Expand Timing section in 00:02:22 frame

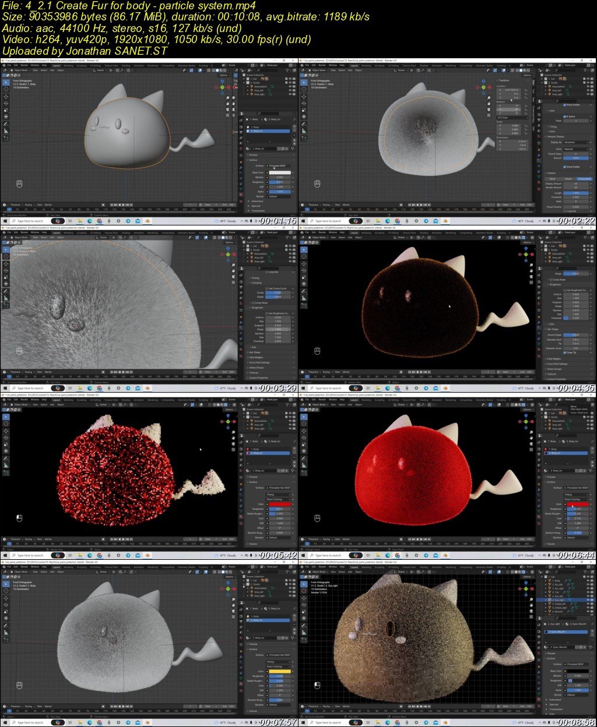[552, 126]
